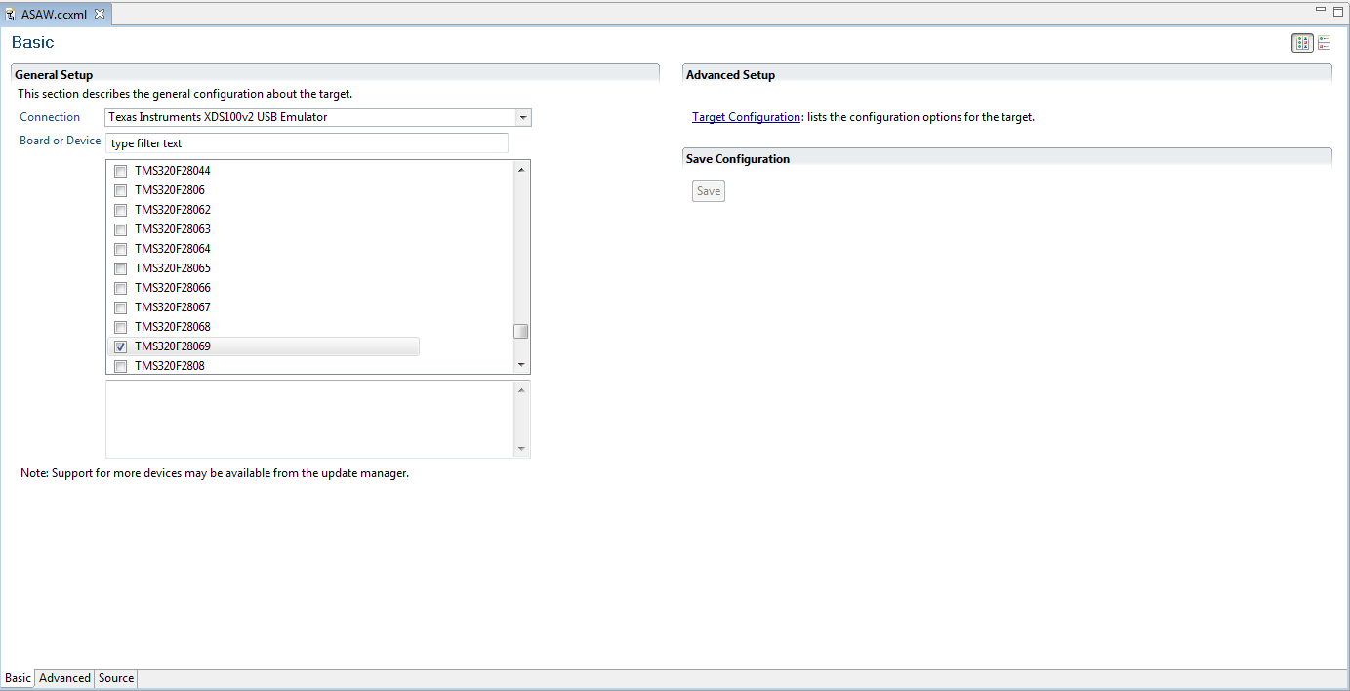Click the Save configuration button
Screen dimensions: 1350x691
[x=709, y=191]
